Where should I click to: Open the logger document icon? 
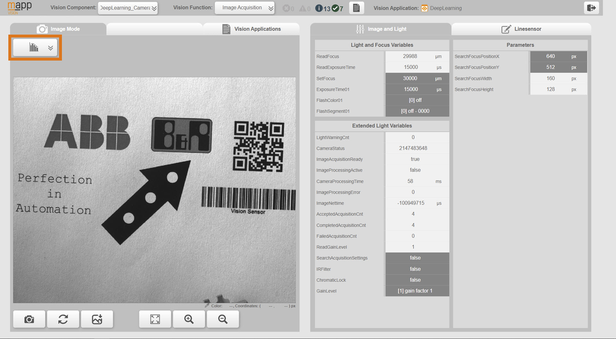[356, 8]
